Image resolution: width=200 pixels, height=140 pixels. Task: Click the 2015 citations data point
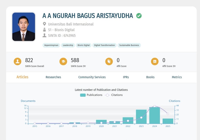(35, 123)
